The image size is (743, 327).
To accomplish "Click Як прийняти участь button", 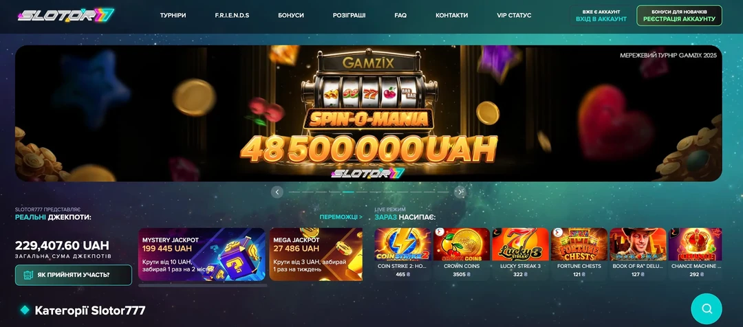I will [74, 275].
